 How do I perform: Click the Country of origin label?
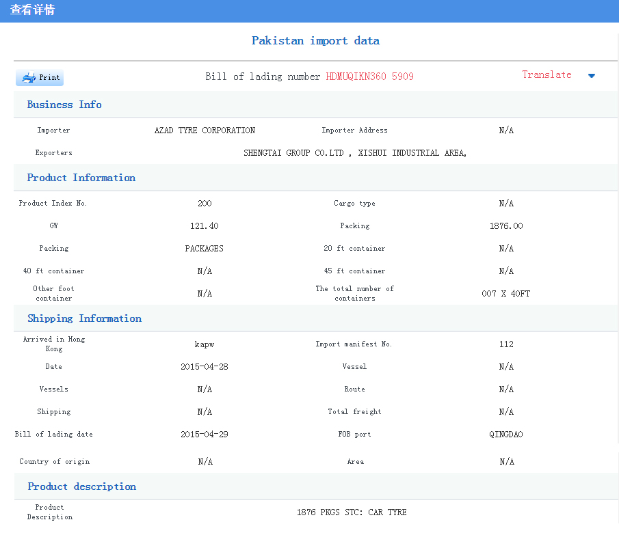(55, 462)
